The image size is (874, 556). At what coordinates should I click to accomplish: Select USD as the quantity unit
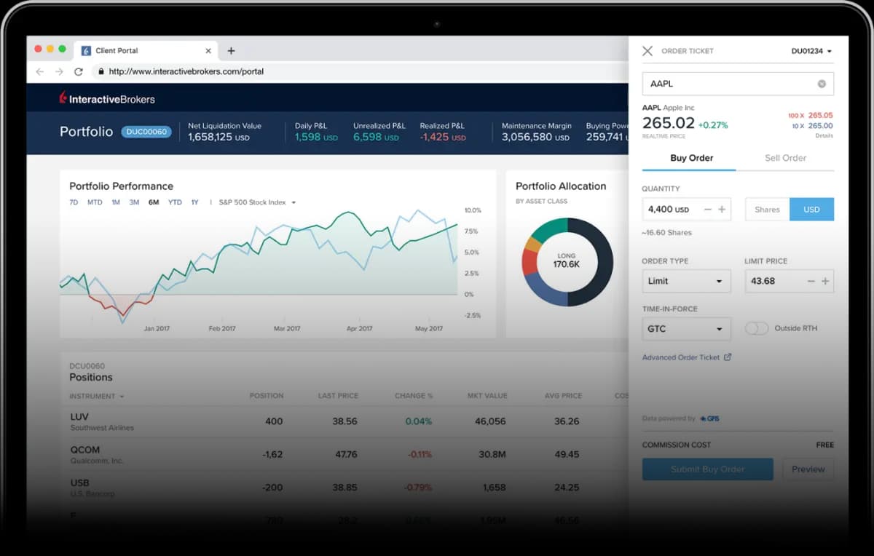[811, 209]
